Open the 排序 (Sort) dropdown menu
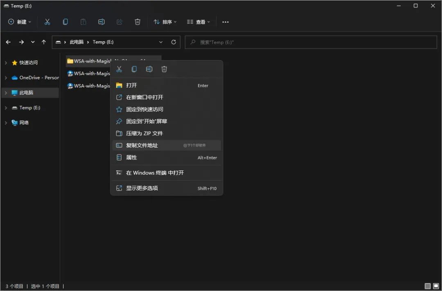Image resolution: width=442 pixels, height=291 pixels. coord(165,22)
